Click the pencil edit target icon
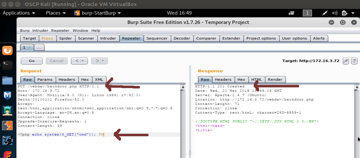 click(346, 61)
